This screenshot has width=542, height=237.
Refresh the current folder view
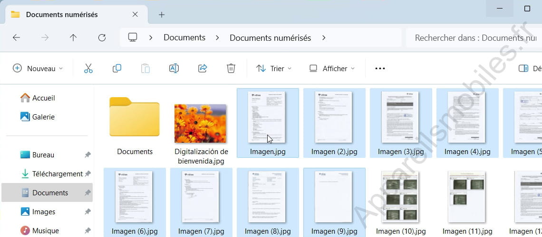(102, 37)
